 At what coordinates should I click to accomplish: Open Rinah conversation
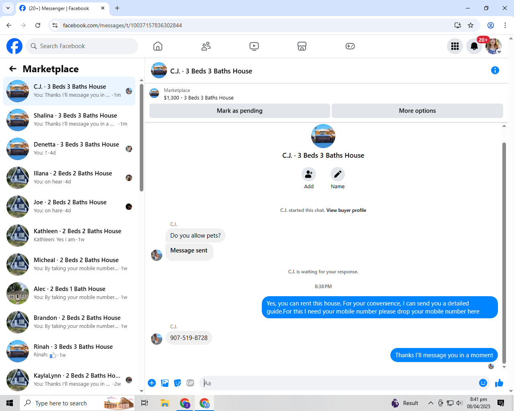[x=69, y=351]
